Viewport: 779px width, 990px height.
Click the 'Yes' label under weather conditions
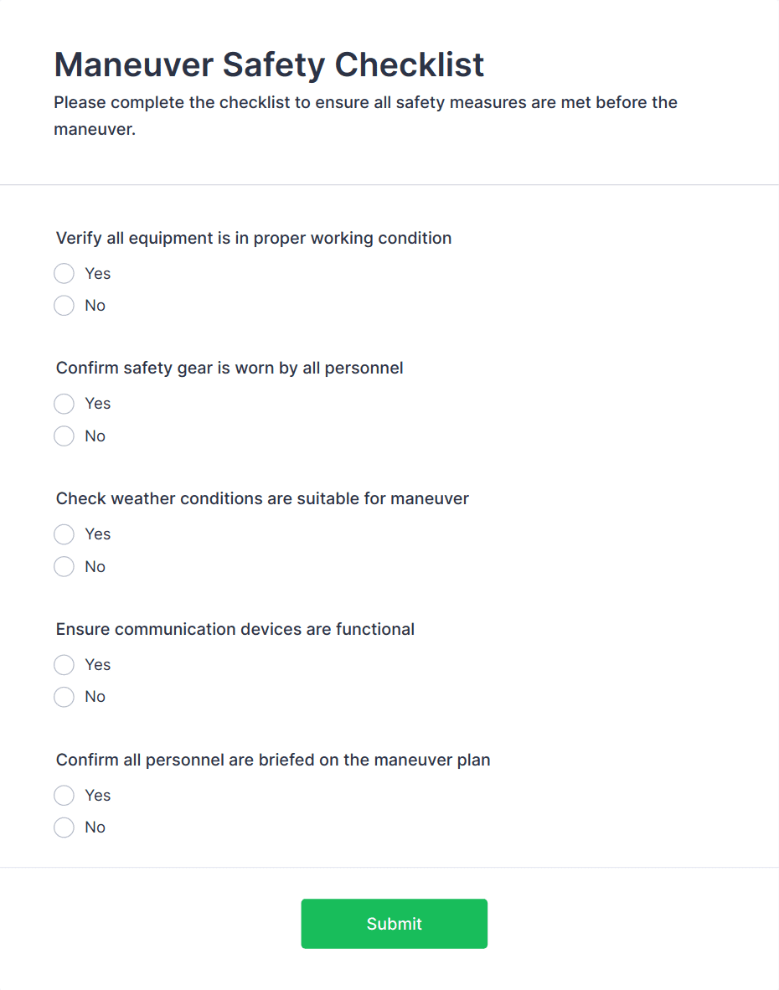coord(98,534)
